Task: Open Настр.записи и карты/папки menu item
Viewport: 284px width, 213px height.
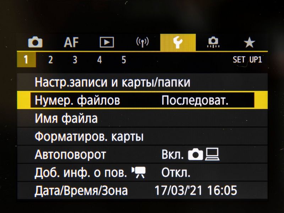Action: tap(142, 82)
